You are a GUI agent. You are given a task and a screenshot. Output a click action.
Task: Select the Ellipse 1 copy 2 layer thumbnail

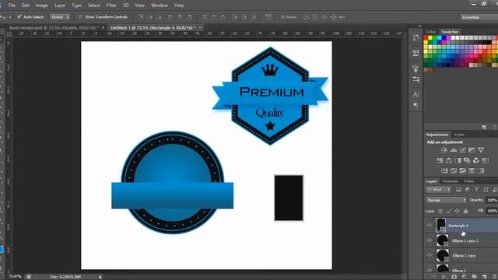click(x=442, y=240)
